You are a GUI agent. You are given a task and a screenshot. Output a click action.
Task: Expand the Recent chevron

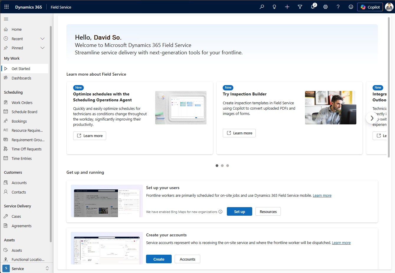(42, 39)
